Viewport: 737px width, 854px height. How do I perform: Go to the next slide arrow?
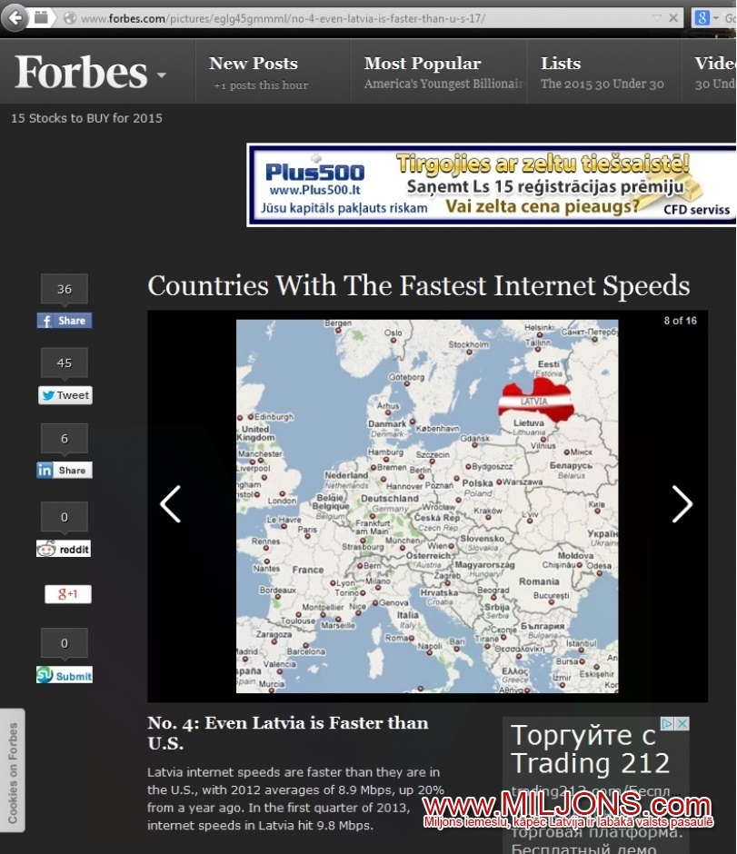click(682, 504)
